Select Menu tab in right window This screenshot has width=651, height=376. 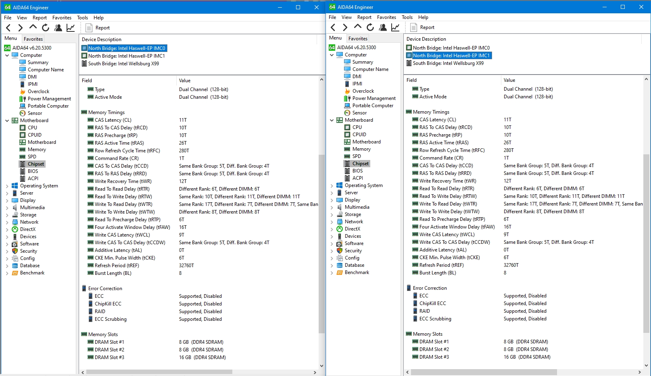335,38
